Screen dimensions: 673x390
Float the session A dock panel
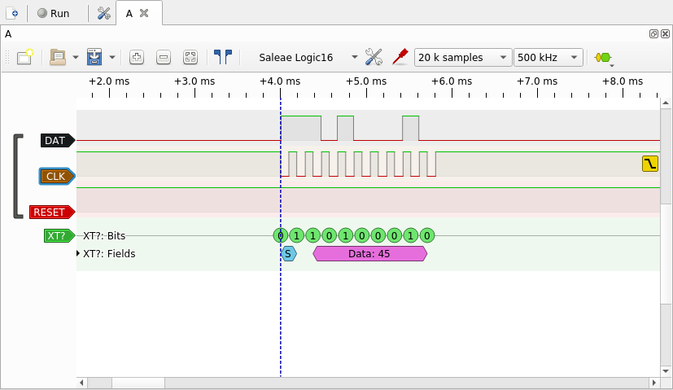(653, 34)
